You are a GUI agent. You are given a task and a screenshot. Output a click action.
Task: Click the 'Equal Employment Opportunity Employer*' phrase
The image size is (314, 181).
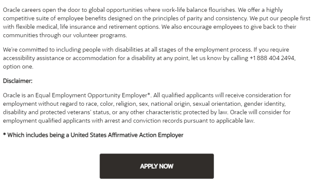pos(93,95)
